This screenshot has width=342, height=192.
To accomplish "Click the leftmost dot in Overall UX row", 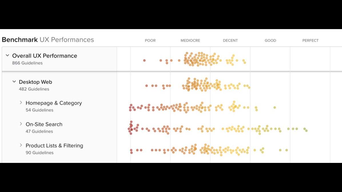I will 144,60.
